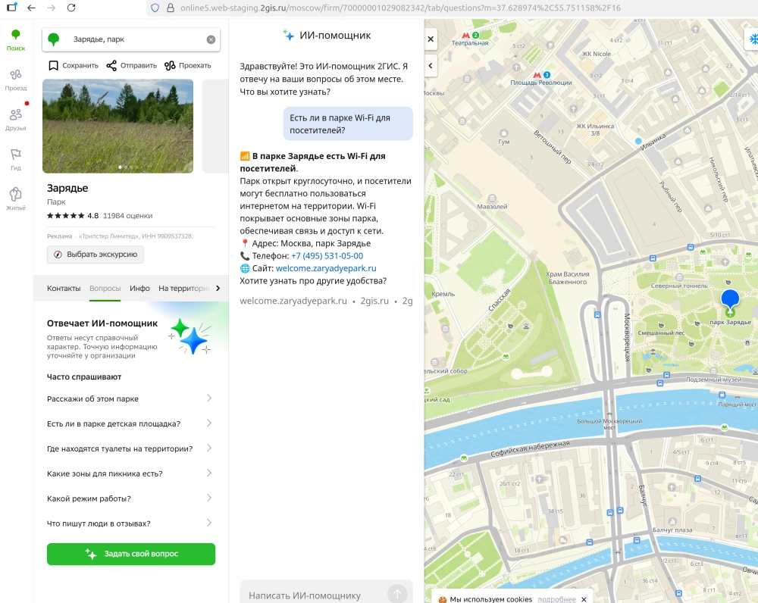Click the park meadow photo thumbnail

pyautogui.click(x=117, y=126)
